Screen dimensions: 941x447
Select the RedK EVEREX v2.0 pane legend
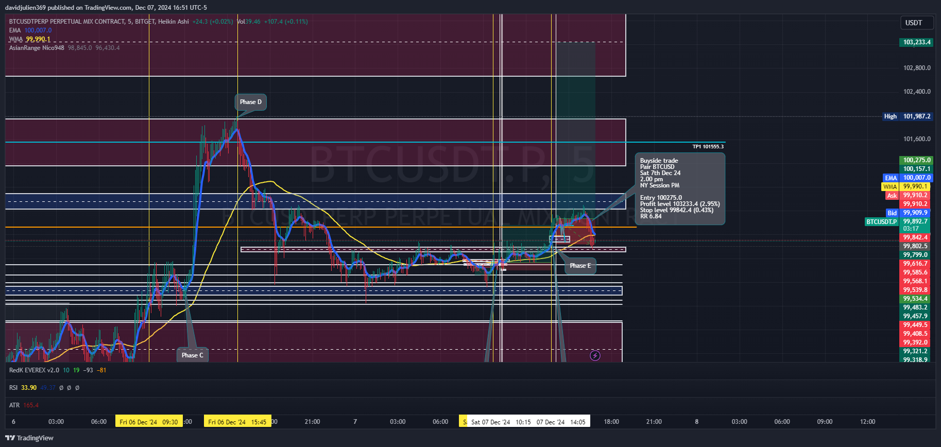pyautogui.click(x=58, y=370)
